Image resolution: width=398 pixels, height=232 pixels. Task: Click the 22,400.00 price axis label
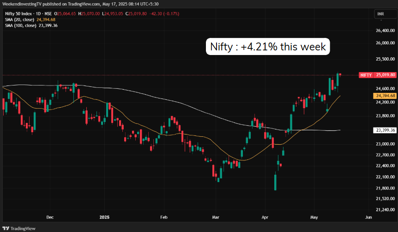tap(386, 166)
